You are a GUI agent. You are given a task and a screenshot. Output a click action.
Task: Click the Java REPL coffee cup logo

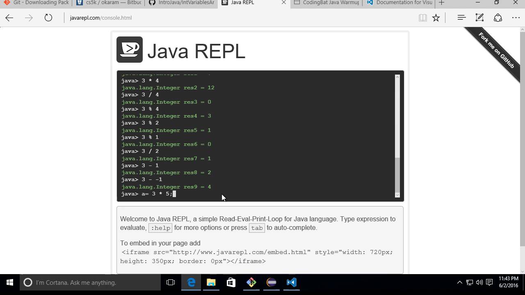pos(130,50)
